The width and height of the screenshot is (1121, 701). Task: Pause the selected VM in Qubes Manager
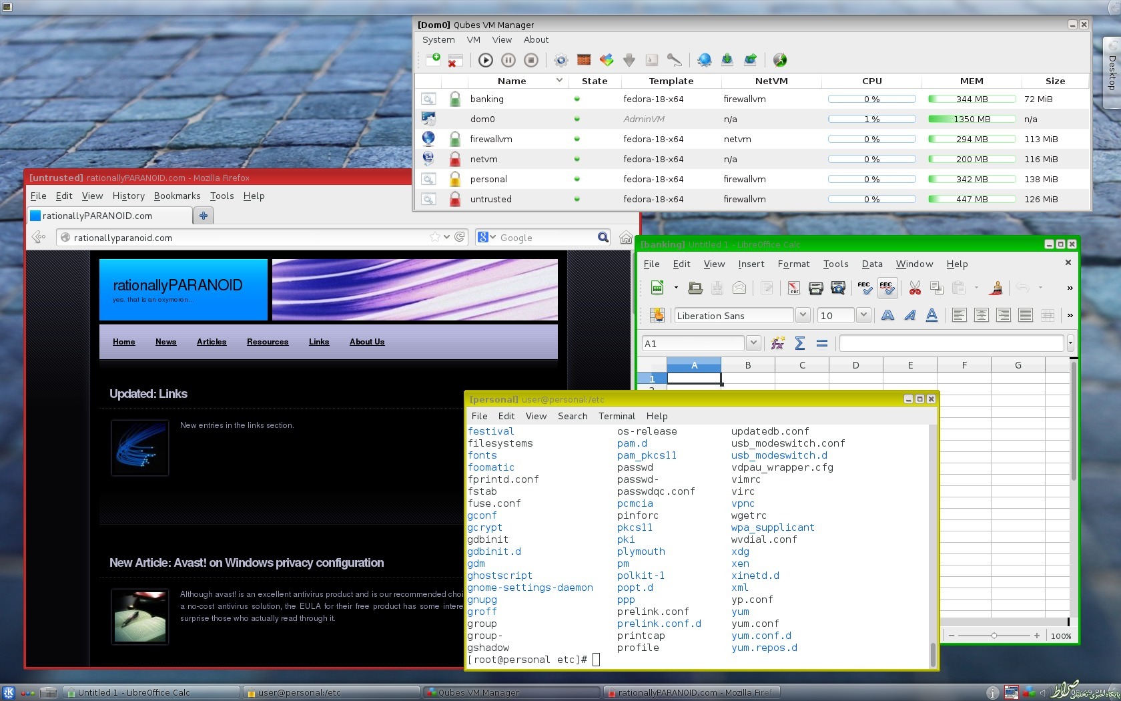click(508, 60)
